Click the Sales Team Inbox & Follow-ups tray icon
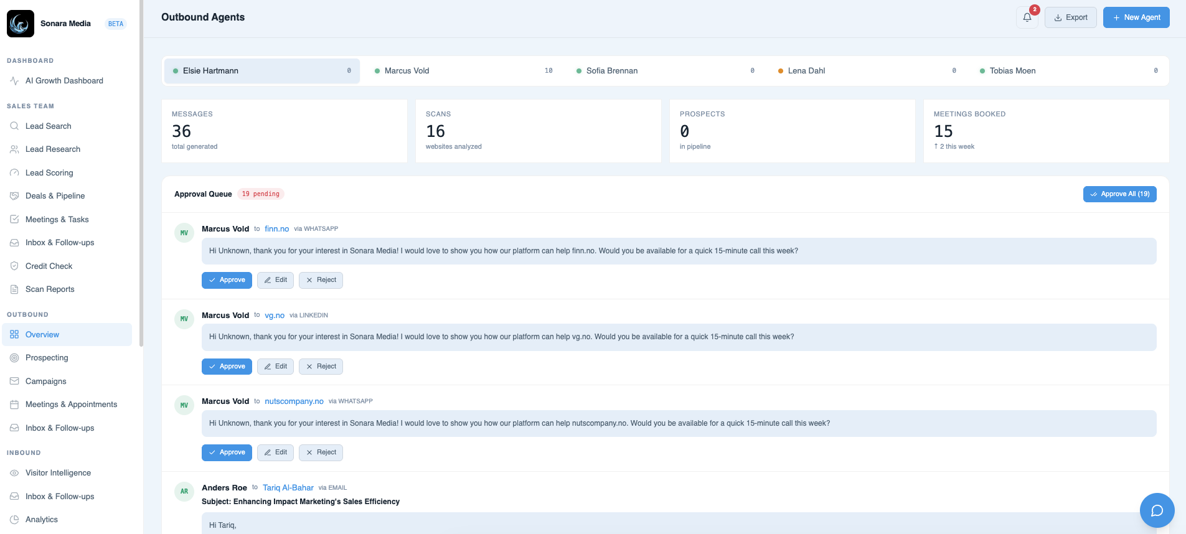Image resolution: width=1186 pixels, height=534 pixels. click(14, 243)
